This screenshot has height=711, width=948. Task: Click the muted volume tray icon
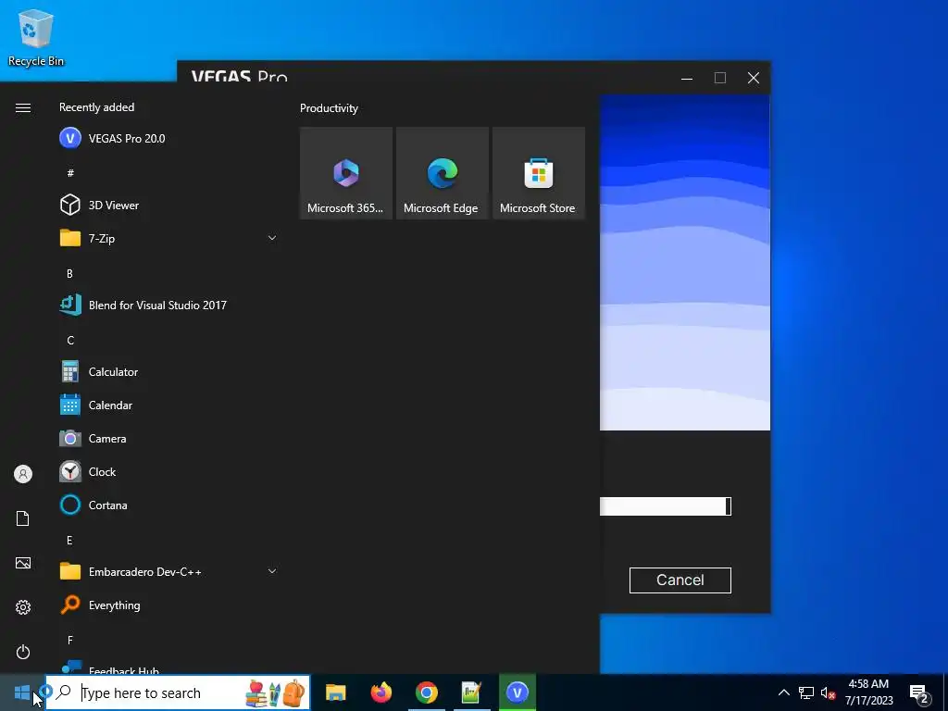(x=828, y=692)
